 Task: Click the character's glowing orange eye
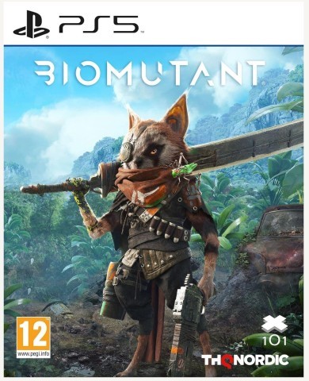[x=154, y=152]
